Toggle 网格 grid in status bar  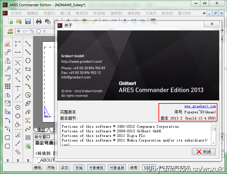[x=51, y=167]
